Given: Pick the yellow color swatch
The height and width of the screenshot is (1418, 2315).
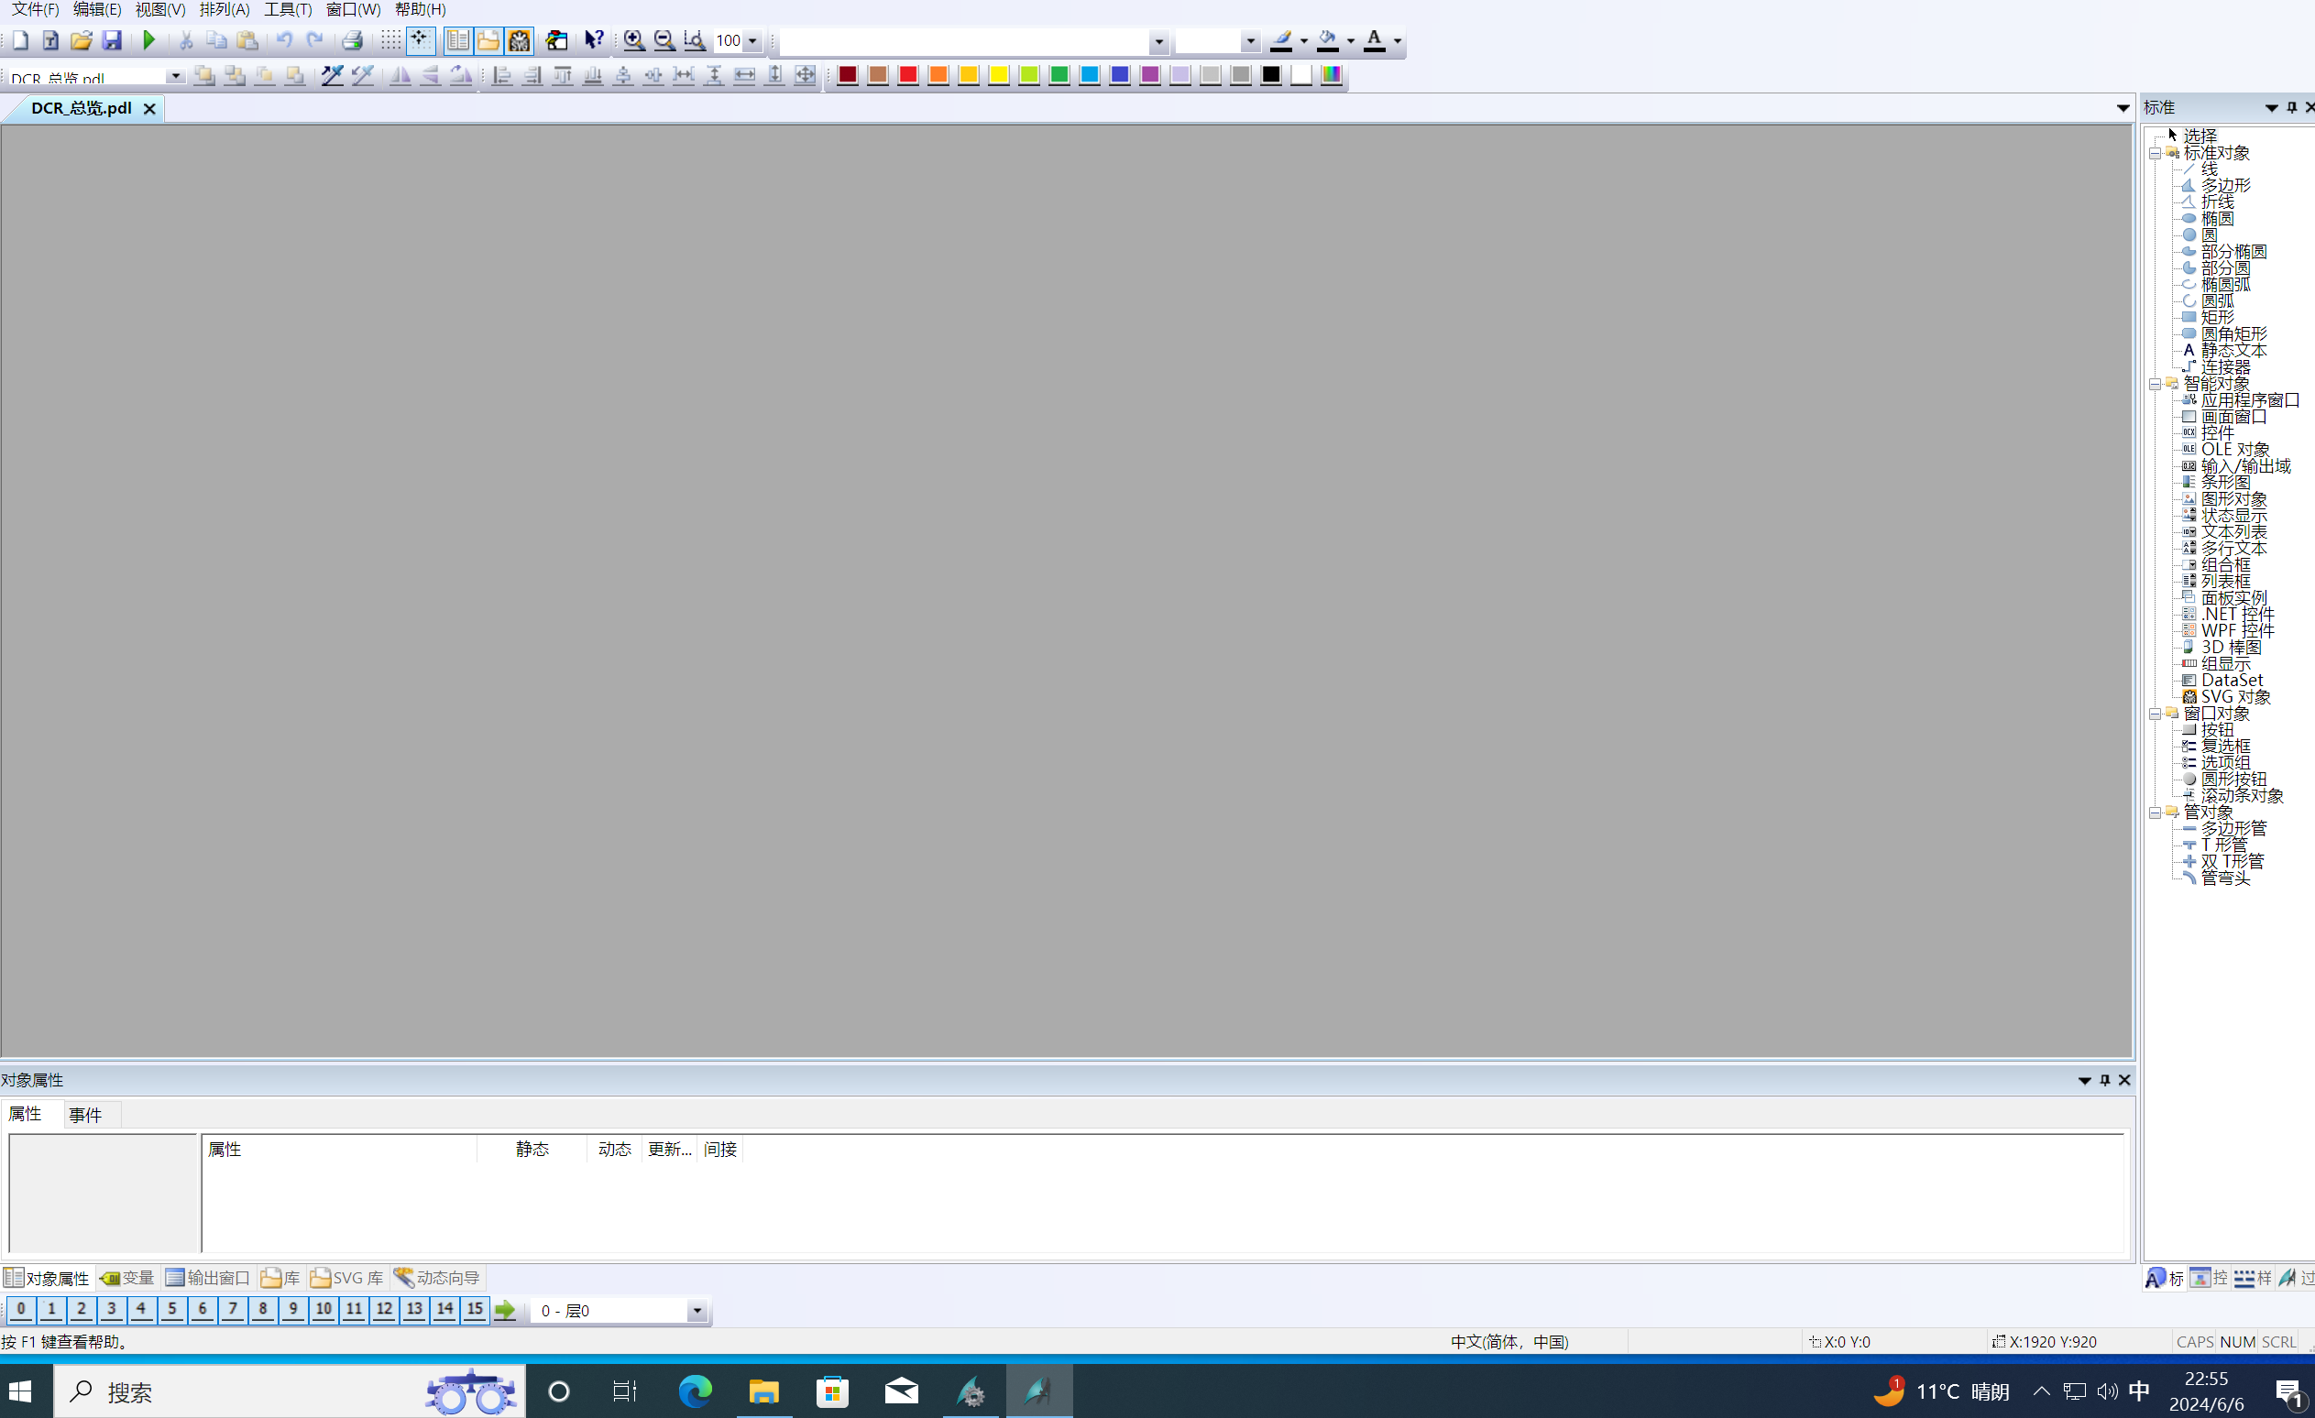Looking at the screenshot, I should pyautogui.click(x=999, y=75).
